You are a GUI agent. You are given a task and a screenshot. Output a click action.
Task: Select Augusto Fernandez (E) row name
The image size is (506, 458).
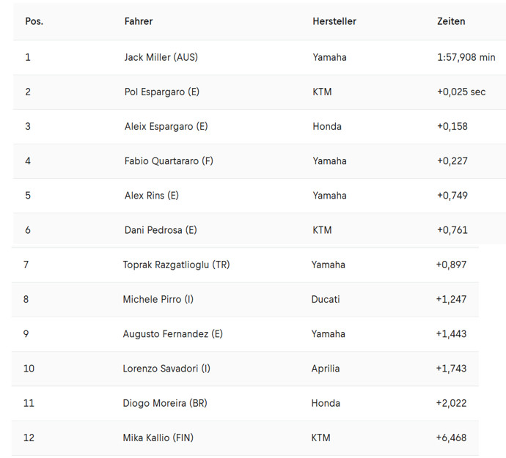point(172,333)
